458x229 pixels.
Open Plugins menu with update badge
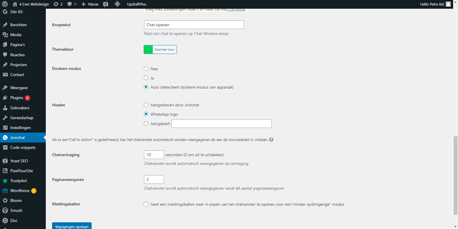17,98
